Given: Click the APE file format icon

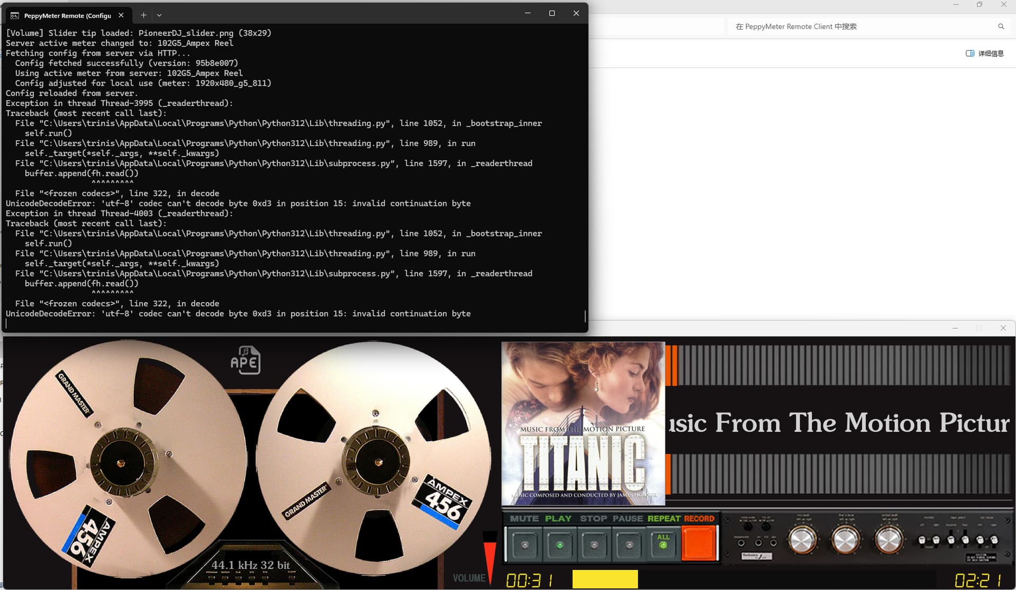Looking at the screenshot, I should point(245,360).
